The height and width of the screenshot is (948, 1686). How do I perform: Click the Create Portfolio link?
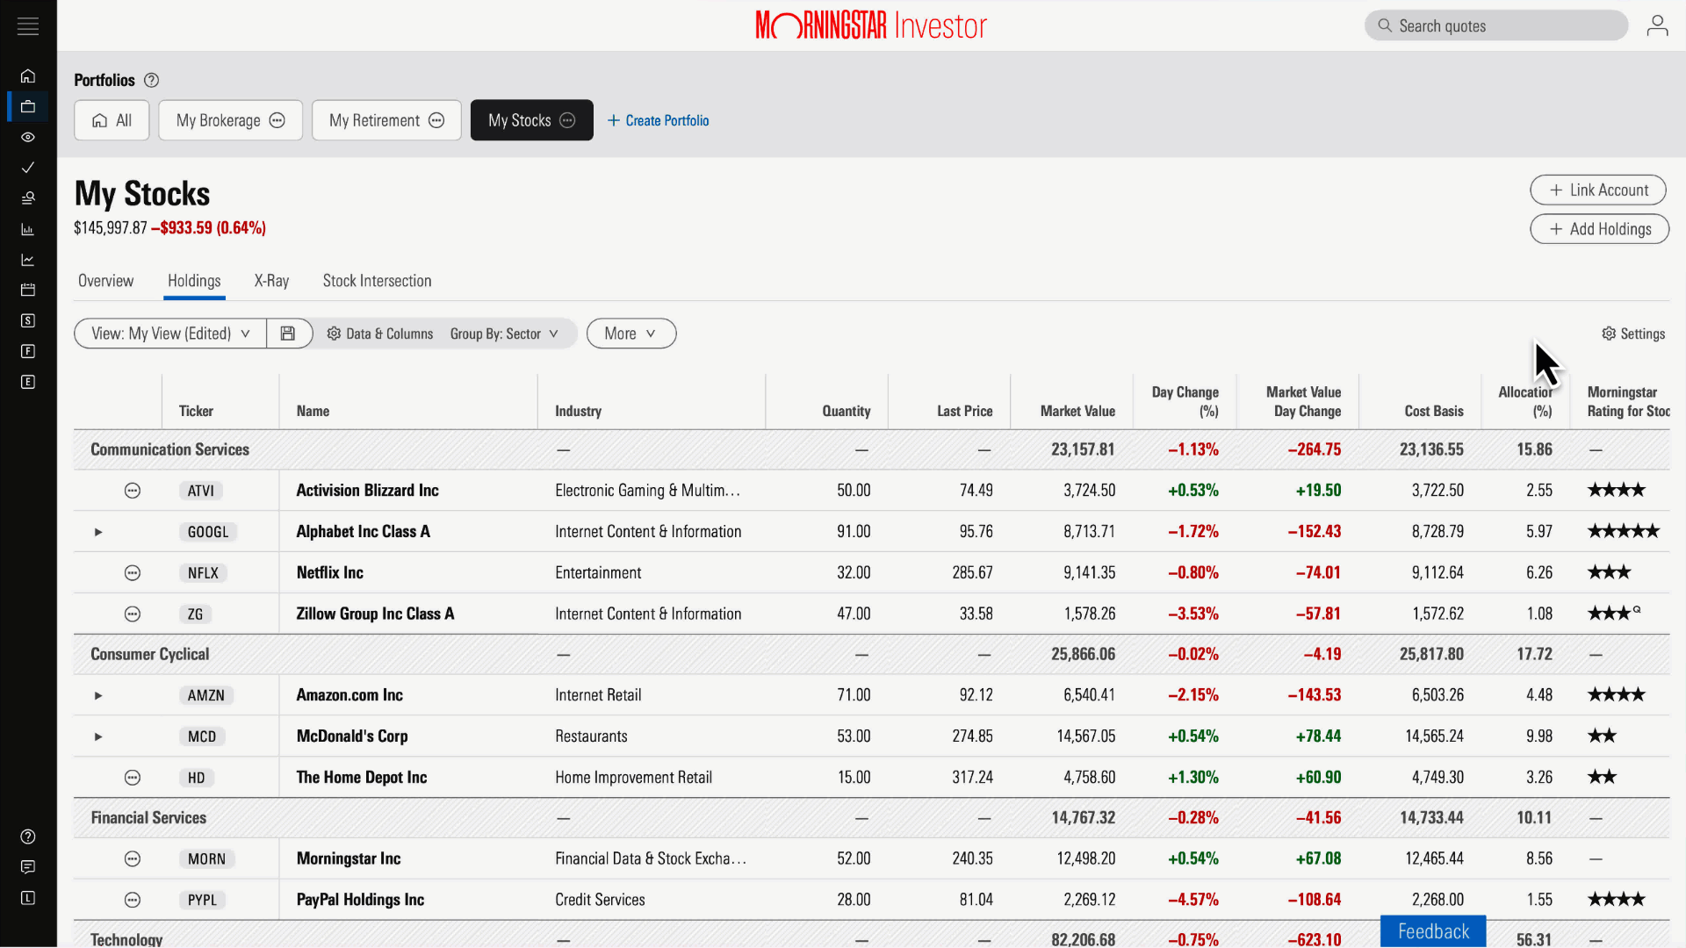click(x=658, y=120)
